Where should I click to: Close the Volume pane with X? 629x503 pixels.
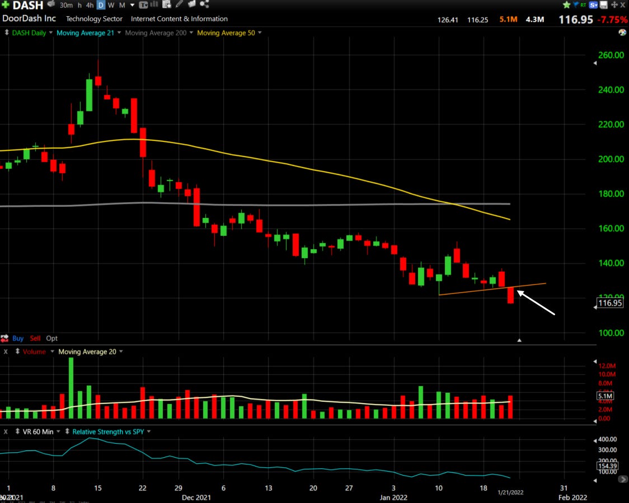coord(6,352)
